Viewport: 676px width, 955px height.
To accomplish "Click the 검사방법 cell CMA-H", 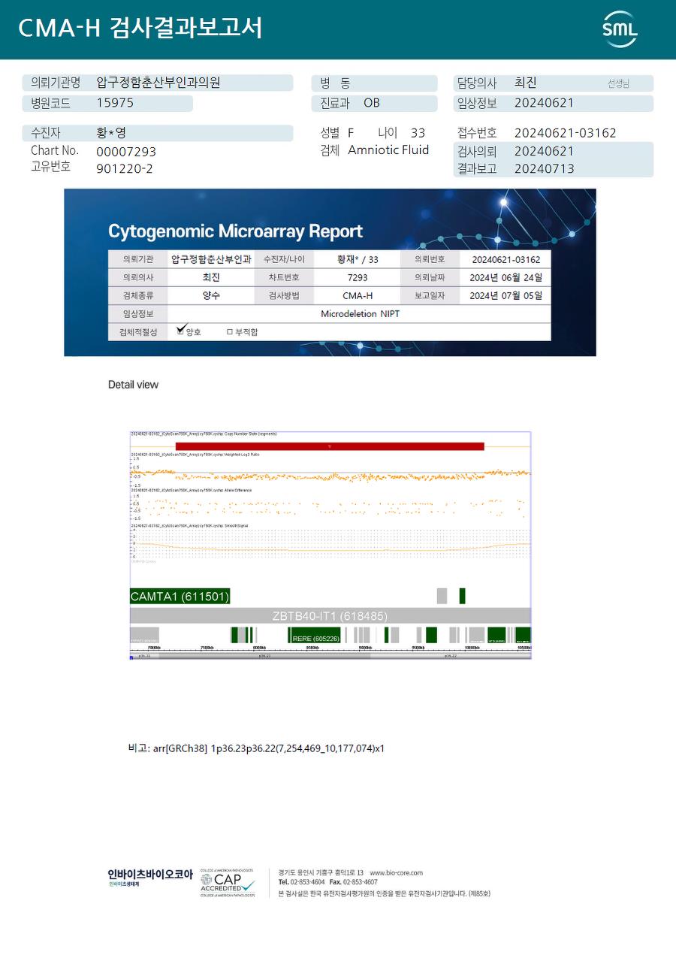I will point(358,296).
